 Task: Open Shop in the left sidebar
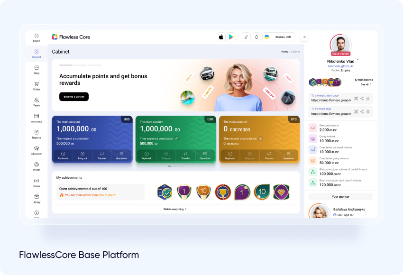(x=37, y=70)
